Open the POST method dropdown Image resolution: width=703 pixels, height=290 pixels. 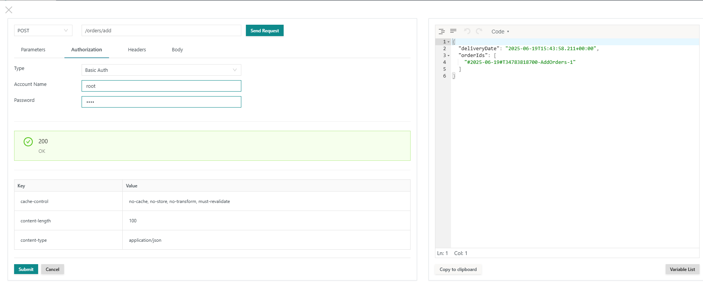tap(43, 30)
